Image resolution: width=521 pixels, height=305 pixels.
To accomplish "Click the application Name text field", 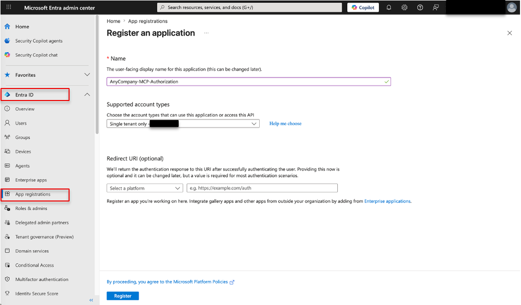I will 249,81.
